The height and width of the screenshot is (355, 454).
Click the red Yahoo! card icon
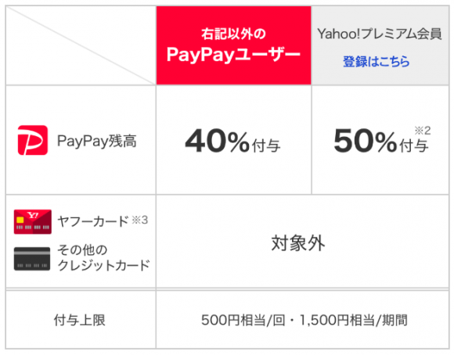[x=33, y=221]
